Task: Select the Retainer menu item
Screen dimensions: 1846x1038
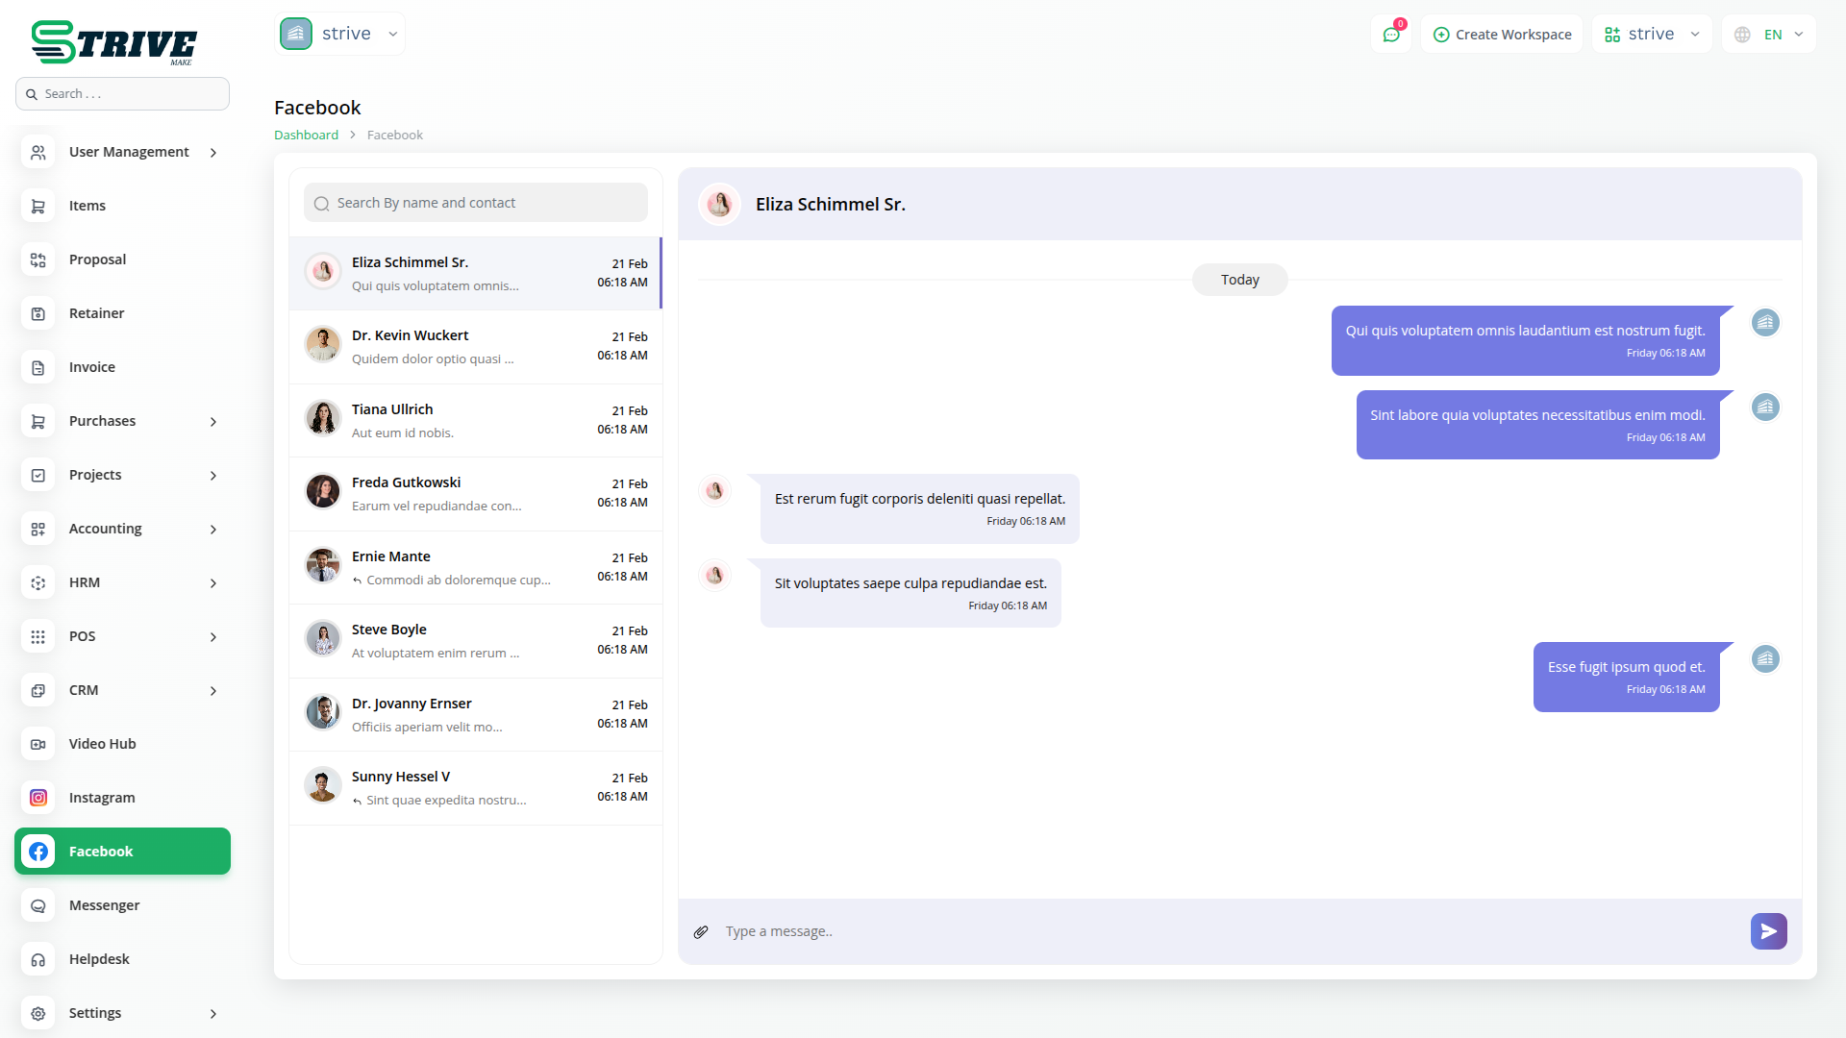Action: (x=96, y=313)
